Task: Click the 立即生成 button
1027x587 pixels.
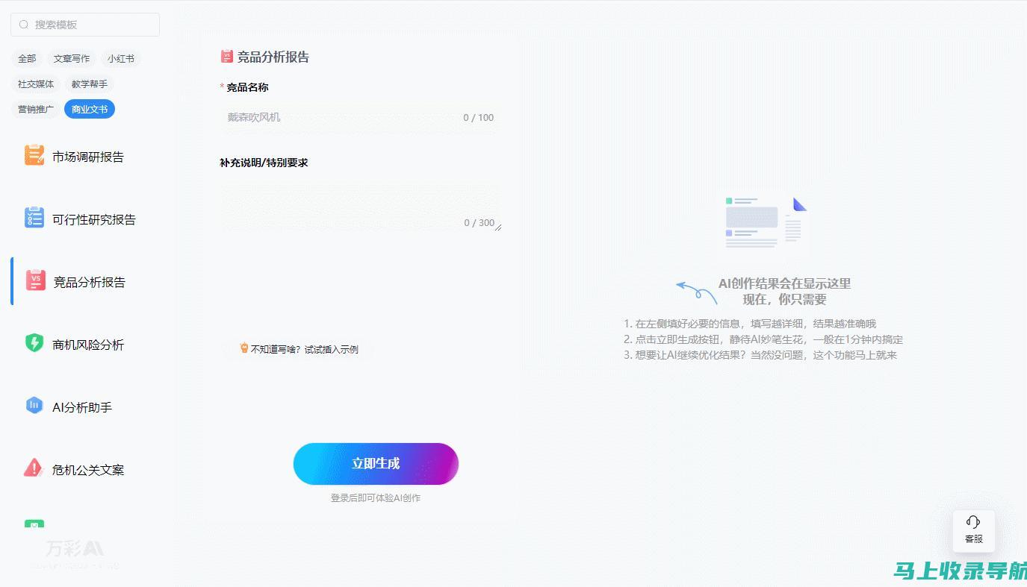Action: tap(376, 464)
